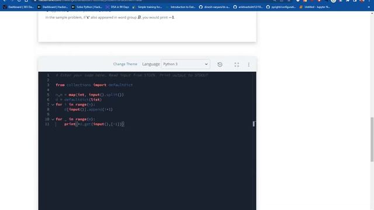Open the Introduction to Dat... bookmark
374x210 pixels.
click(181, 7)
